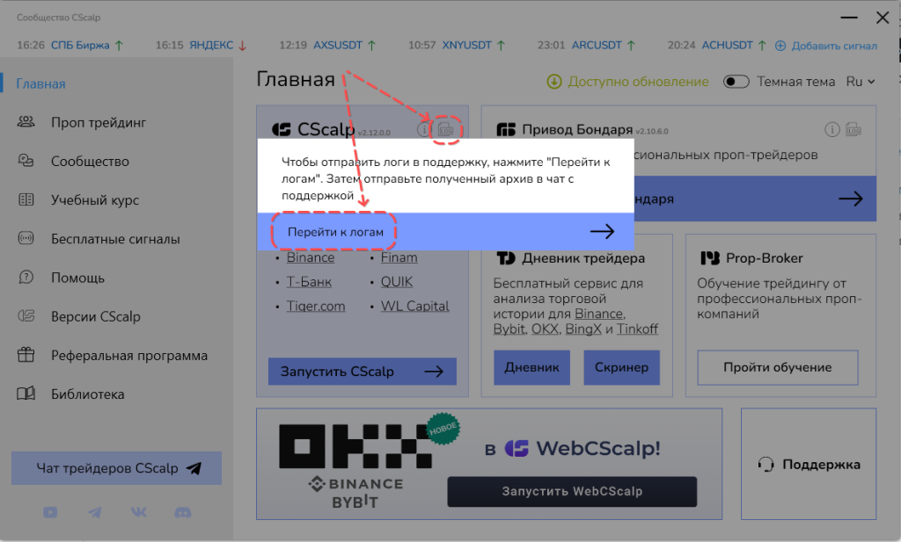The width and height of the screenshot is (901, 542).
Task: Click the Версии CScalp logo icon
Action: 26,315
